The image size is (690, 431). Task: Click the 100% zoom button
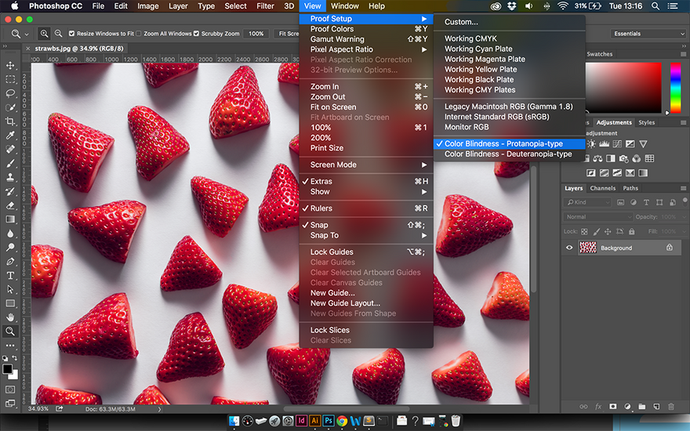tap(256, 34)
